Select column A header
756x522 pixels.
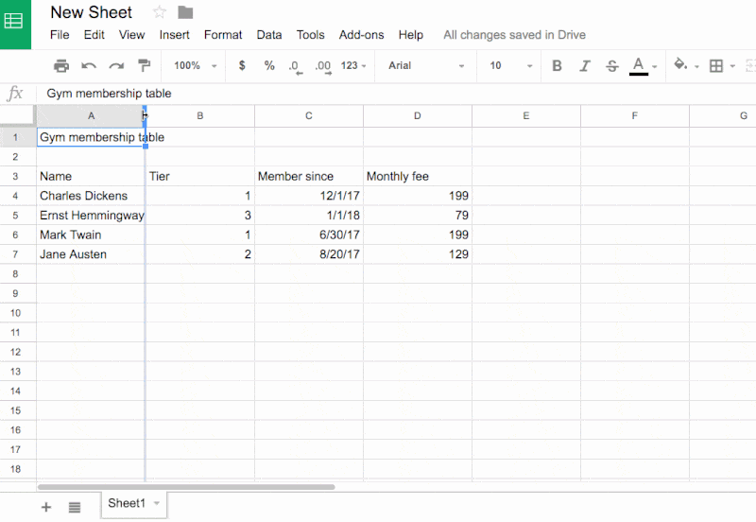(x=91, y=115)
